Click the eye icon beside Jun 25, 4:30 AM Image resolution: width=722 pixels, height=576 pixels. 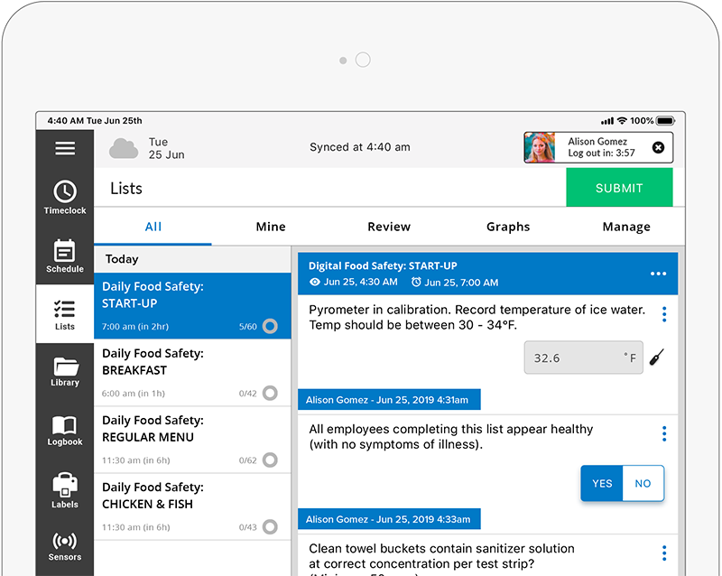click(x=315, y=282)
